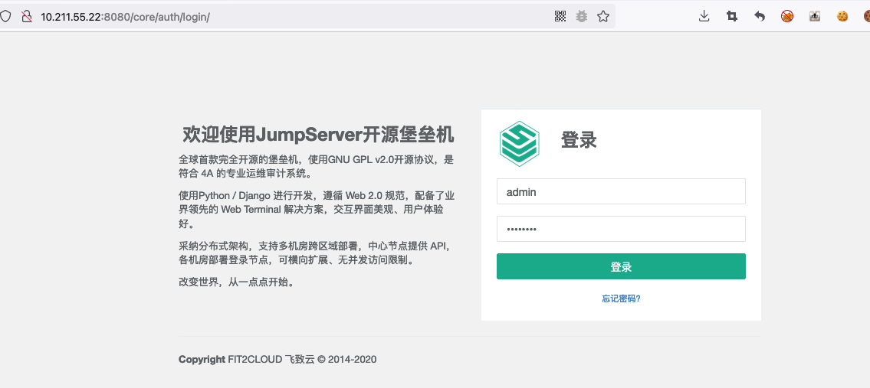Viewport: 870px width, 388px height.
Task: Open the 忘记密码? forgot password link
Action: pyautogui.click(x=621, y=298)
